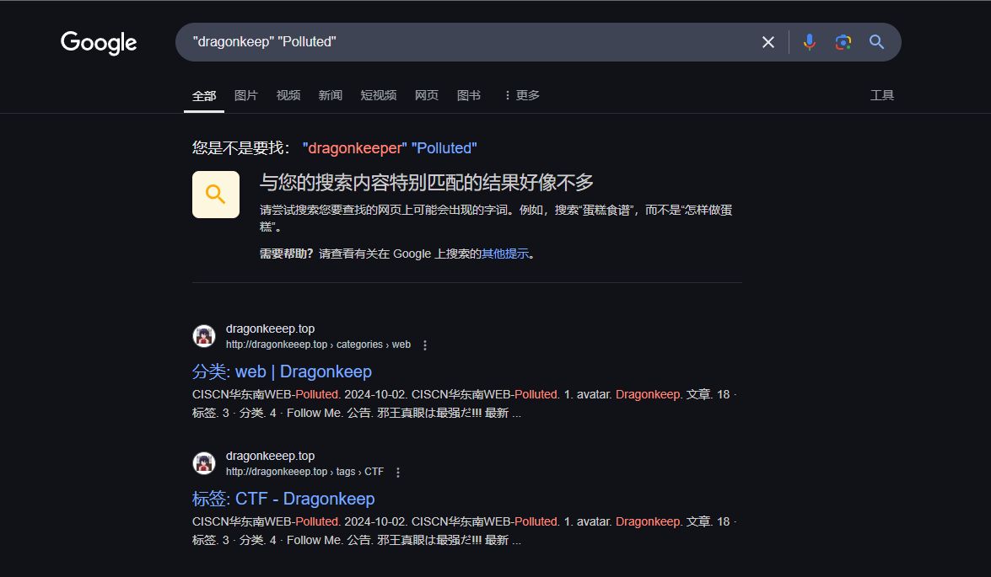Switch to the 视频 tab
991x577 pixels.
(x=288, y=95)
